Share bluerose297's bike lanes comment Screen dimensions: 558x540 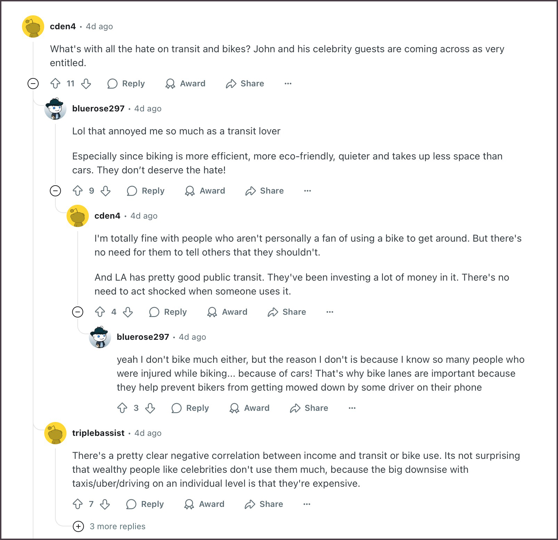tap(309, 408)
